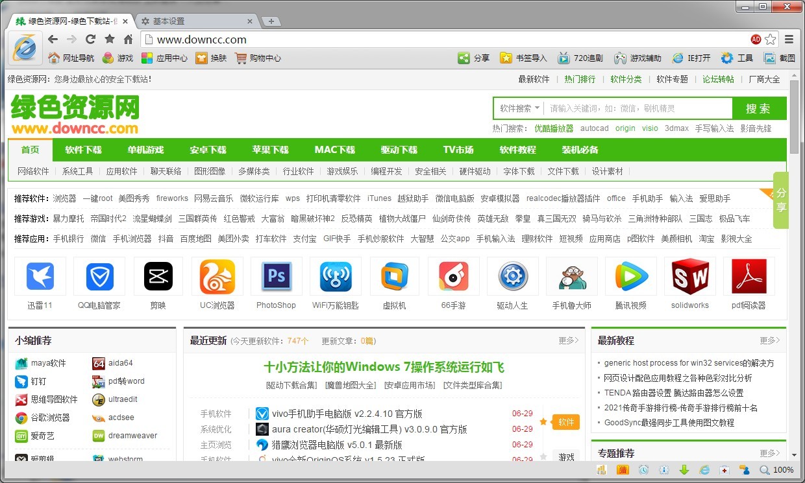
Task: Open the solidworks app icon
Action: (x=689, y=277)
